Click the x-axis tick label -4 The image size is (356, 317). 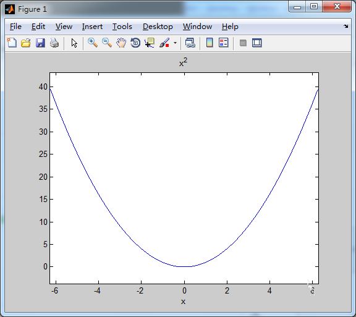point(97,290)
